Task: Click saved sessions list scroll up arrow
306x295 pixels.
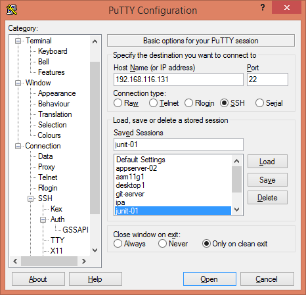Action: pos(236,161)
